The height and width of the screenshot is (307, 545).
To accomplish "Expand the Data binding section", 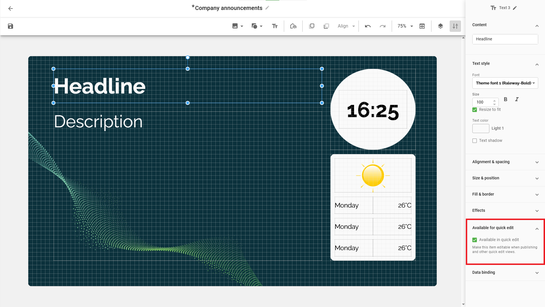I will click(x=505, y=273).
